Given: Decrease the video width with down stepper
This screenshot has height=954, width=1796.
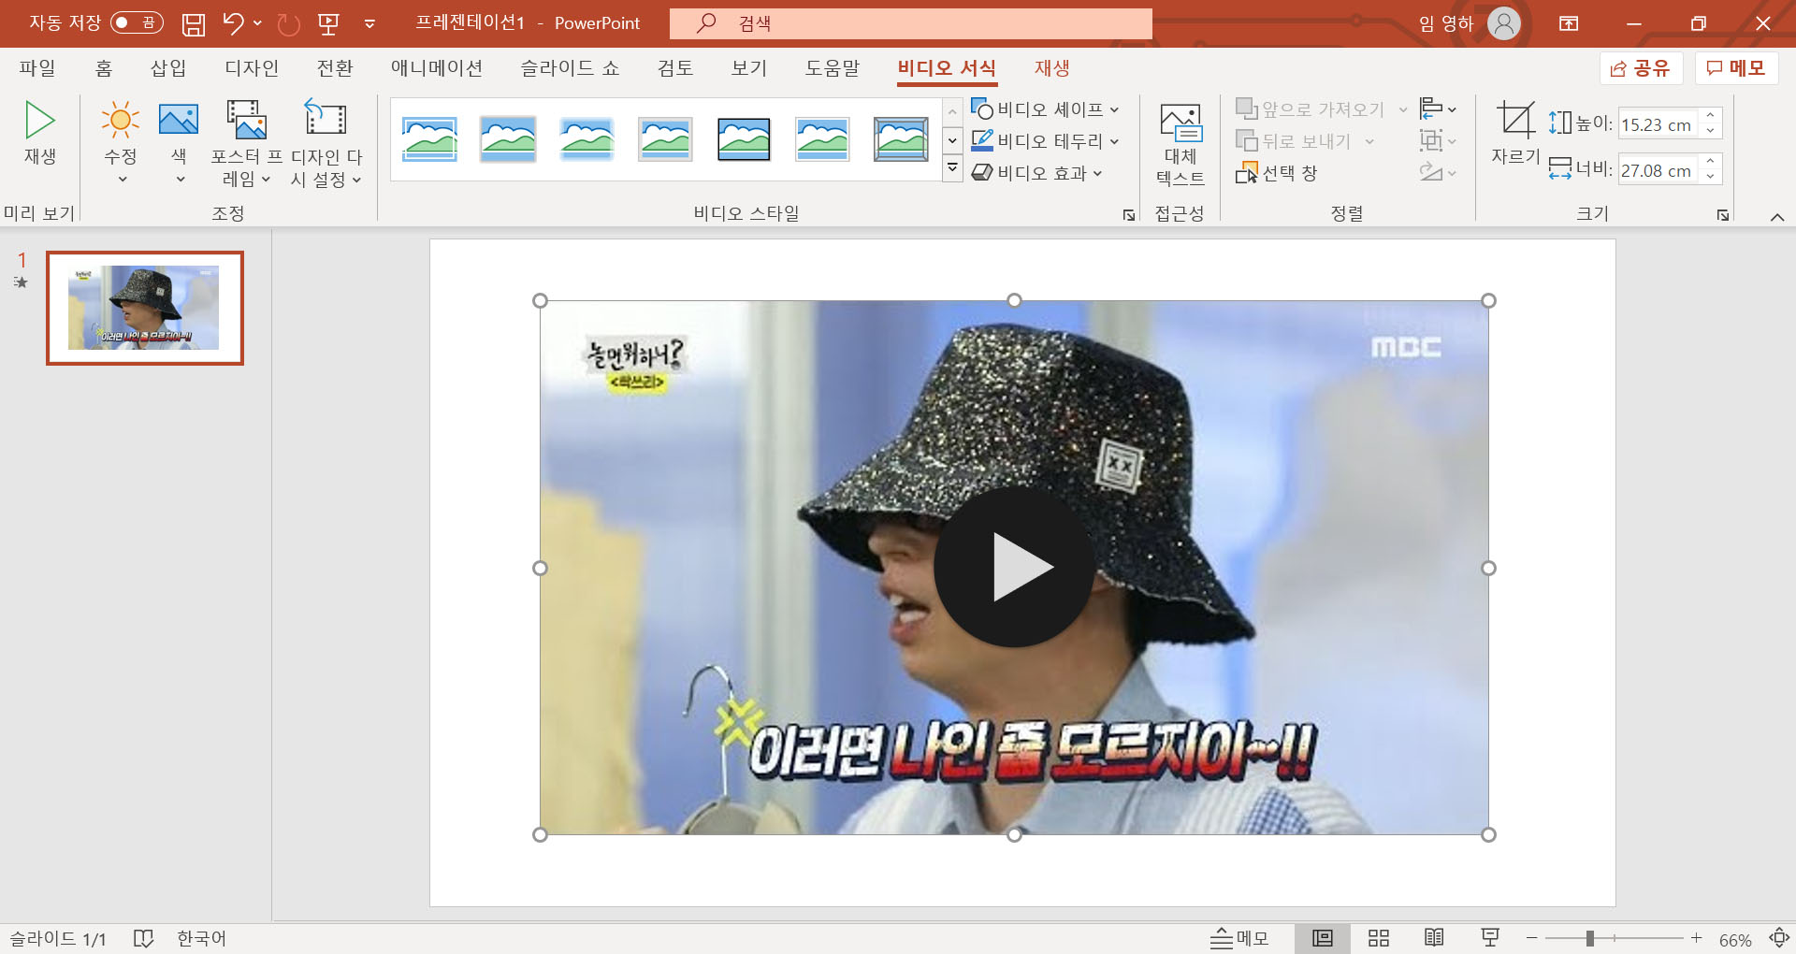Looking at the screenshot, I should click(x=1710, y=178).
